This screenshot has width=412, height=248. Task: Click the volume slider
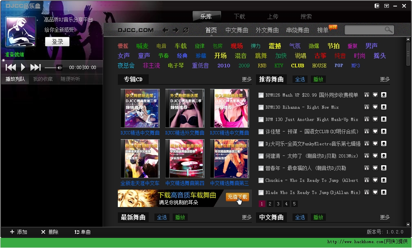50,68
